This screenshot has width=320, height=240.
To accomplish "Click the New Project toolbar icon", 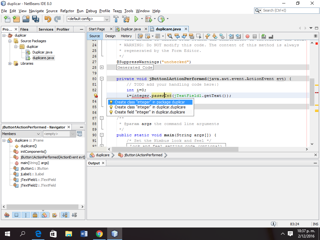I will click(16, 19).
